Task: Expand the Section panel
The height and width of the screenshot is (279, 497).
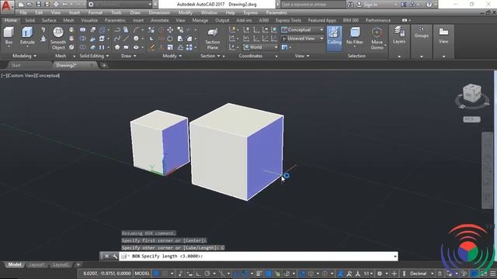Action: 210,56
